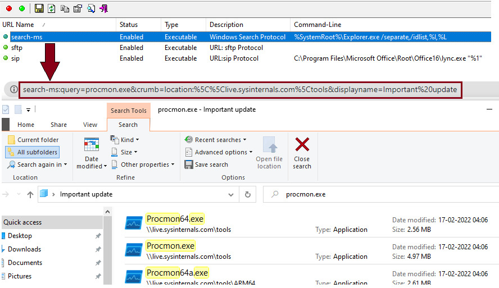Select the Procmon64.exe search result
The width and height of the screenshot is (499, 288).
[310, 224]
